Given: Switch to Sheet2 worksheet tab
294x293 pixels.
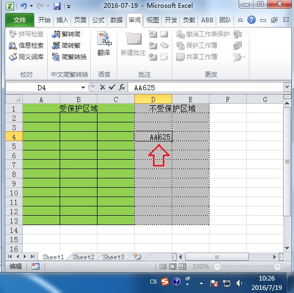Looking at the screenshot, I should pyautogui.click(x=83, y=257).
